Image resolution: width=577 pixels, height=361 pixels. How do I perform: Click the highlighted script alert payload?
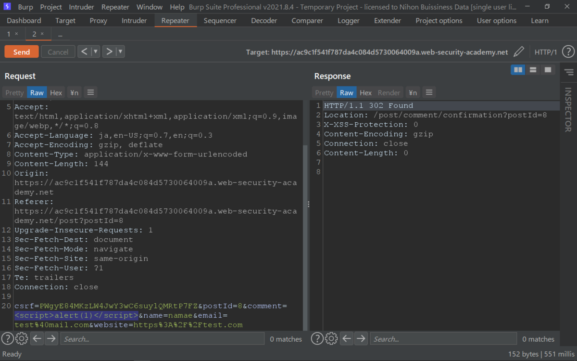(76, 315)
